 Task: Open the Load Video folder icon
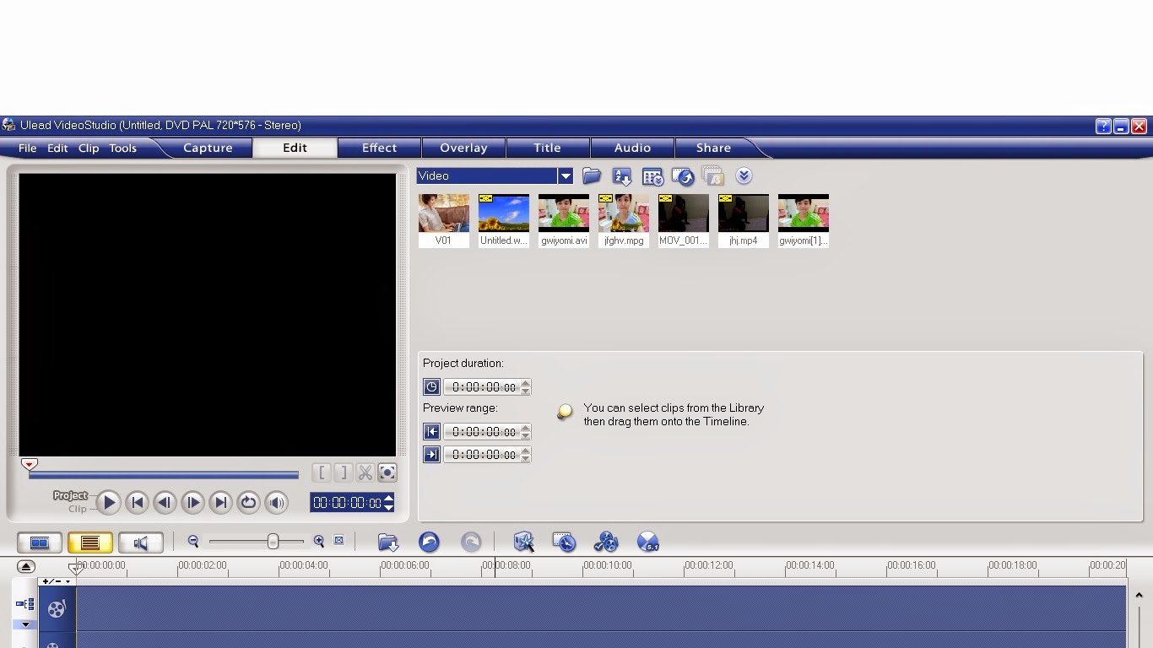pyautogui.click(x=591, y=175)
